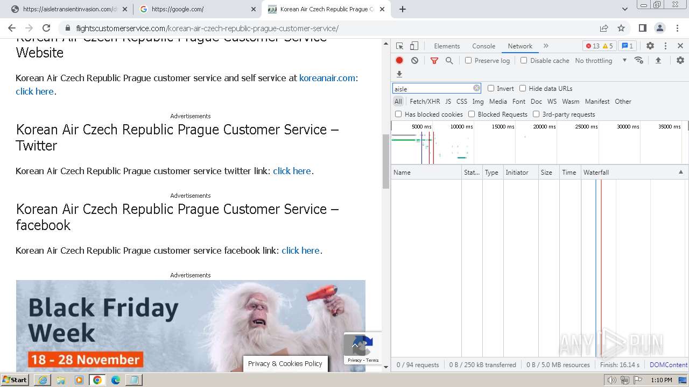The width and height of the screenshot is (689, 387).
Task: Toggle device toolbar icon in DevTools
Action: pos(414,46)
